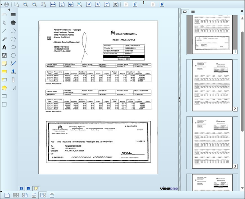Viewport: 245px width, 199px height.
Task: Collapse the annotation palette with the left arrow
Action: pyautogui.click(x=9, y=10)
